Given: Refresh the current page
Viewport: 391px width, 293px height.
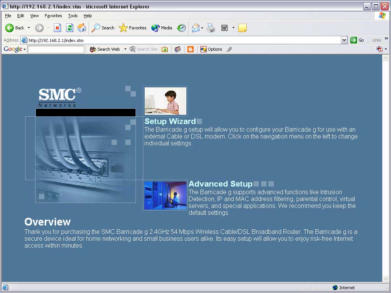Looking at the screenshot, I should 69,28.
